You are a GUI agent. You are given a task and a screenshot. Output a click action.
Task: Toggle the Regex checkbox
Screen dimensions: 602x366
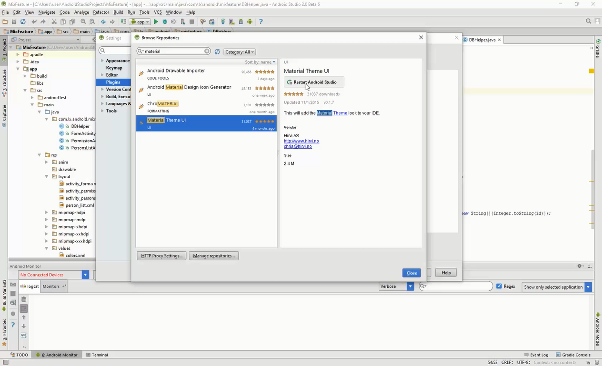pos(499,286)
